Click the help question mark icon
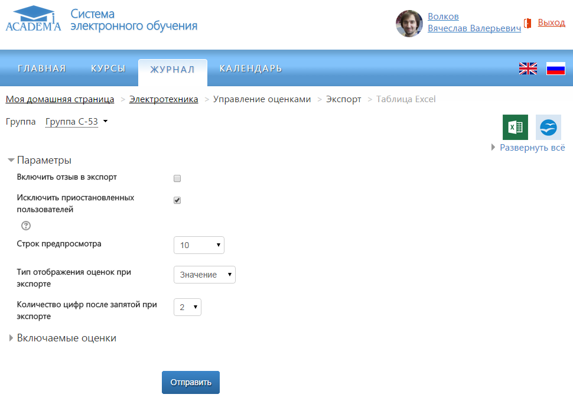The height and width of the screenshot is (417, 573). [26, 226]
